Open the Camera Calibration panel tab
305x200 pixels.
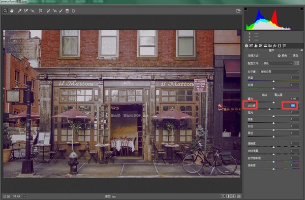(x=280, y=46)
